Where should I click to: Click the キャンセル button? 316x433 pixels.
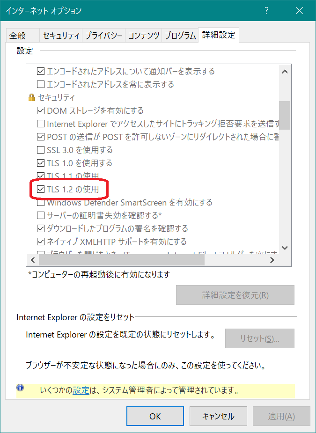point(218,416)
